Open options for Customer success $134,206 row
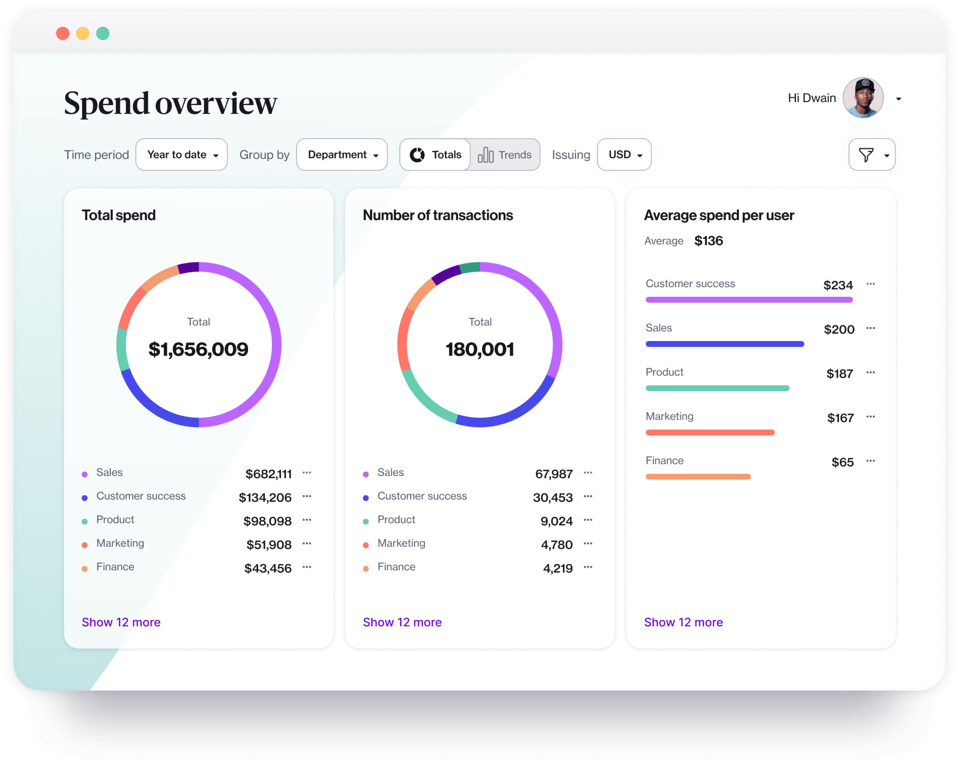The image size is (959, 768). (307, 496)
